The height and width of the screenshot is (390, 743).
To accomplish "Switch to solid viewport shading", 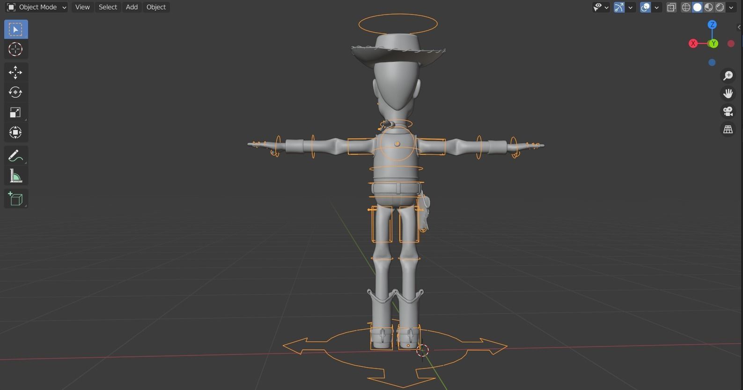I will click(x=697, y=7).
